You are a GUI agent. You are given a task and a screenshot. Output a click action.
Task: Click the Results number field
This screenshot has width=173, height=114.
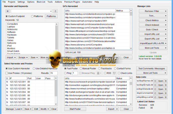[x=54, y=73]
